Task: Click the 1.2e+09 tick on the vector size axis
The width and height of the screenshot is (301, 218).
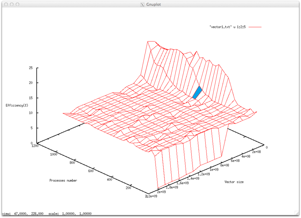Action: (x=204, y=174)
